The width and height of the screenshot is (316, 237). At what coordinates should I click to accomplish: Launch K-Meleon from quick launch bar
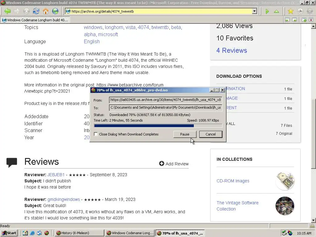click(x=47, y=233)
